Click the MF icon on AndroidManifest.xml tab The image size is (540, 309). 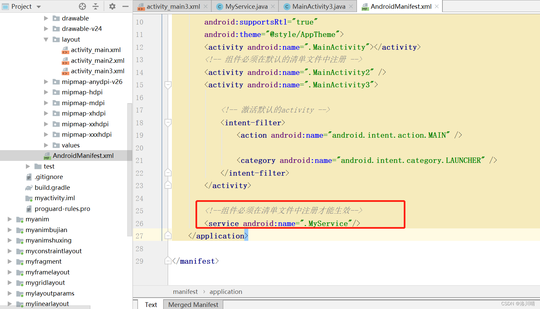[365, 6]
